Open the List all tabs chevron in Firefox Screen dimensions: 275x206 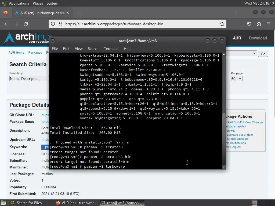coord(236,13)
